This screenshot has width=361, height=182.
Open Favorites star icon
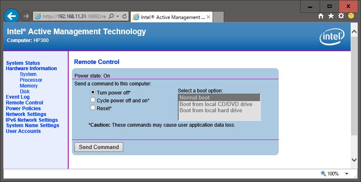tap(331, 16)
